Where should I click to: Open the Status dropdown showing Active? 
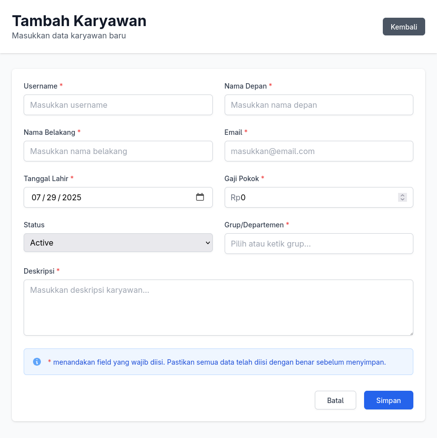click(x=118, y=243)
